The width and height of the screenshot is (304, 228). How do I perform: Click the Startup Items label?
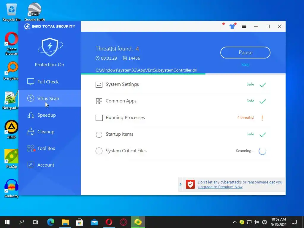click(x=119, y=134)
